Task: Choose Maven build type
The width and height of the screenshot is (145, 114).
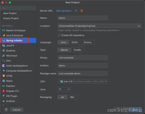Action: 64,50
